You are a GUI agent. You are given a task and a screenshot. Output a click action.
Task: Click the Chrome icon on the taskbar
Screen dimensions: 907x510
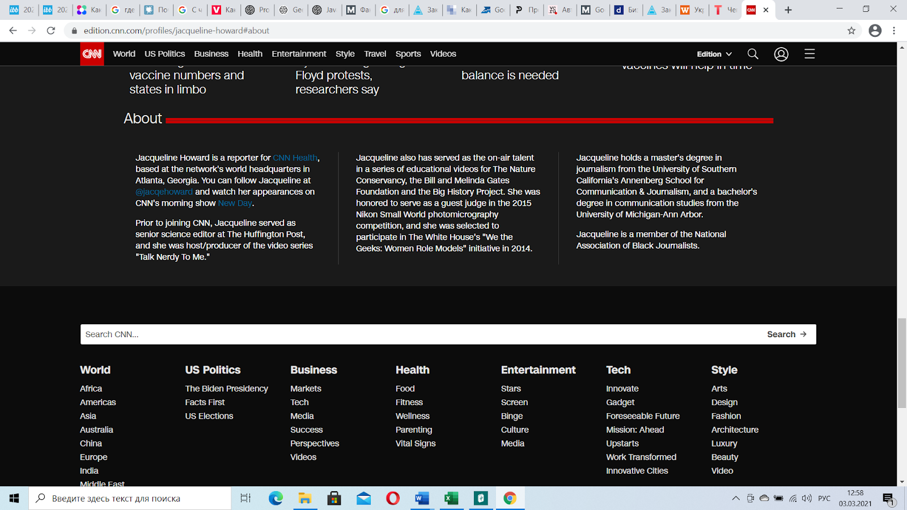click(510, 498)
